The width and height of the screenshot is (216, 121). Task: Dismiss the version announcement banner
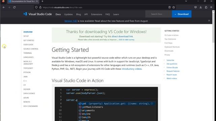pyautogui.click(x=209, y=21)
